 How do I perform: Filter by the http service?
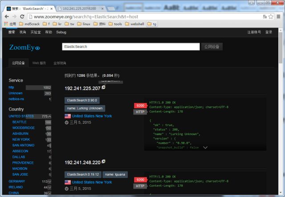[11, 87]
